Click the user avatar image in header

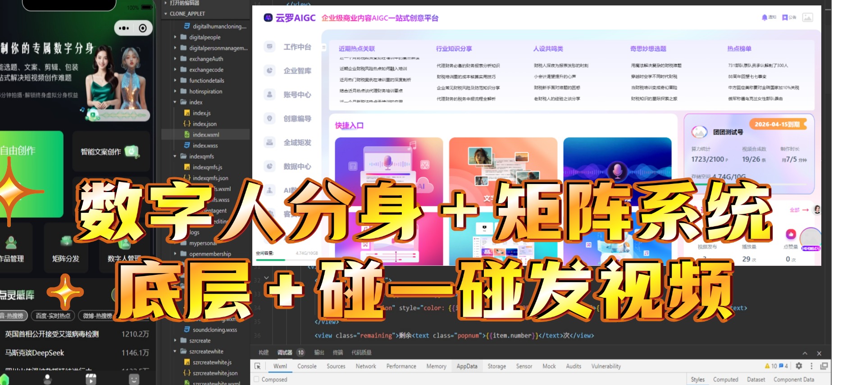808,18
